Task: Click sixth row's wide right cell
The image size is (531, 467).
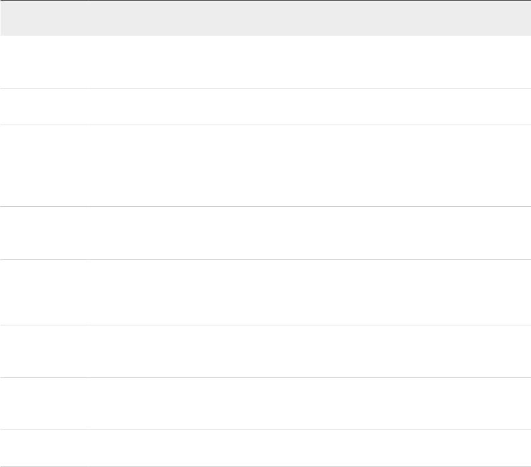Action: click(309, 351)
